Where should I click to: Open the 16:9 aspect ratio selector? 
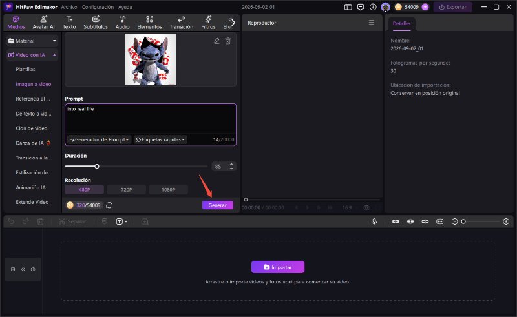point(347,208)
